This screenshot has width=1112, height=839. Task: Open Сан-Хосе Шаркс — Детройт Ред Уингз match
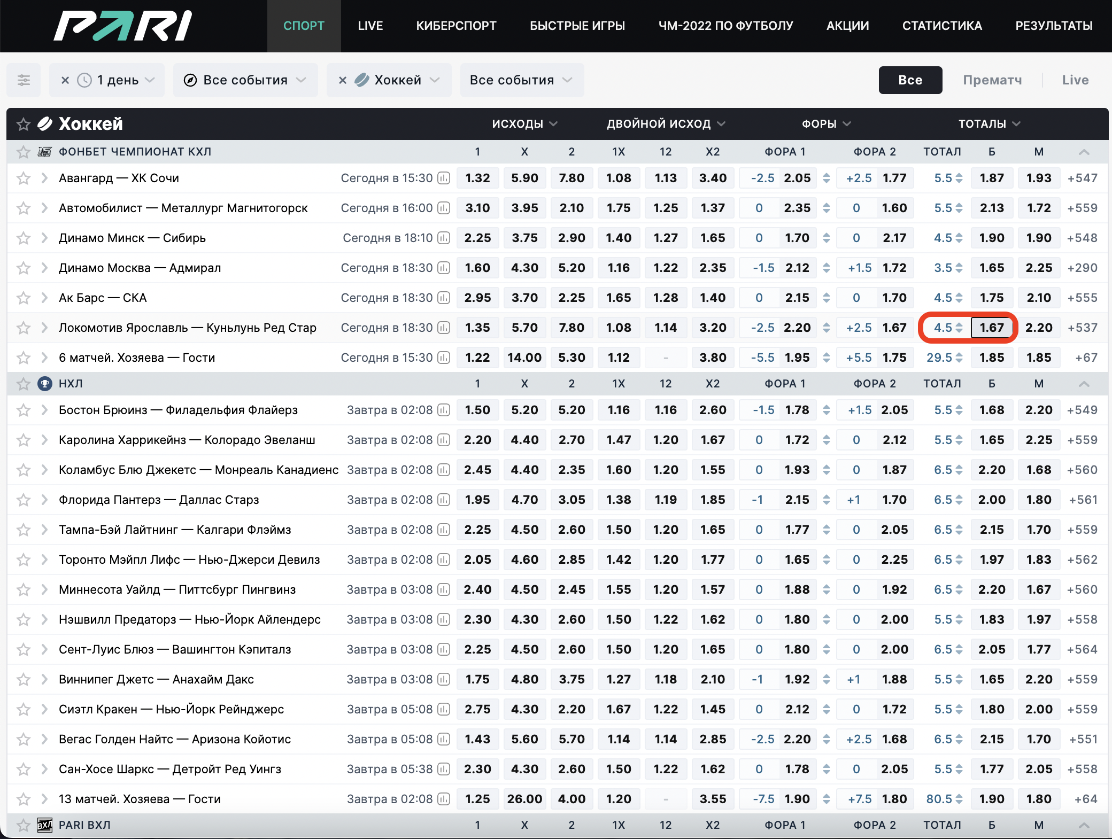(170, 769)
